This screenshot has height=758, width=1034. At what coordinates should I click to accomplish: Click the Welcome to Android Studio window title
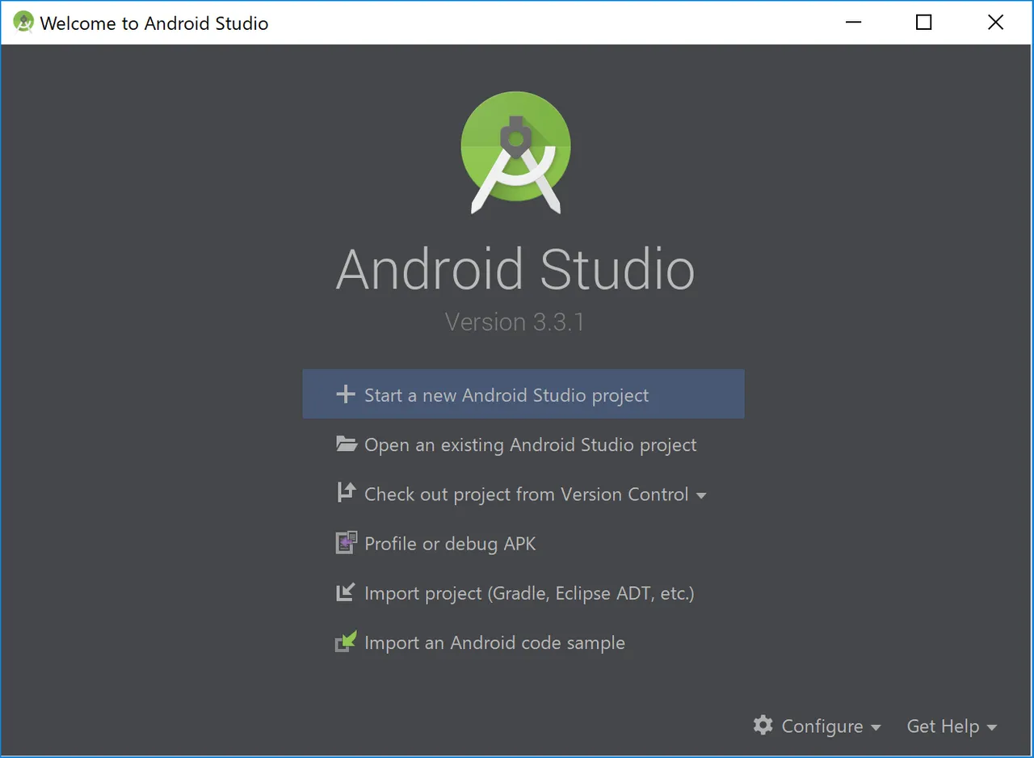153,23
